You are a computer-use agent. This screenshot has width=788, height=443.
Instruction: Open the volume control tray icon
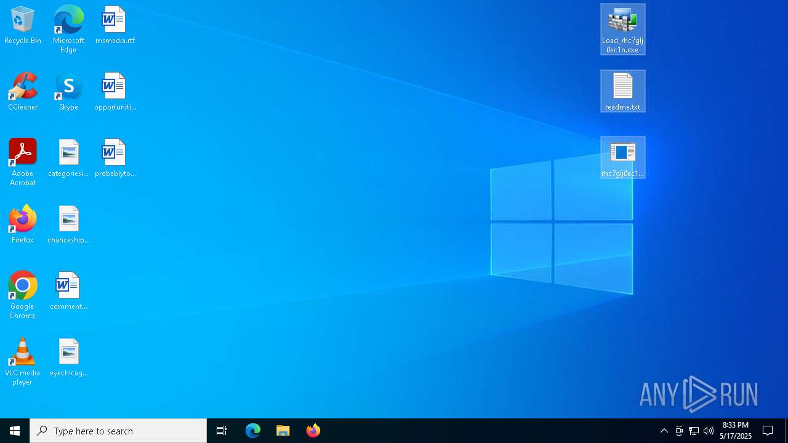709,431
